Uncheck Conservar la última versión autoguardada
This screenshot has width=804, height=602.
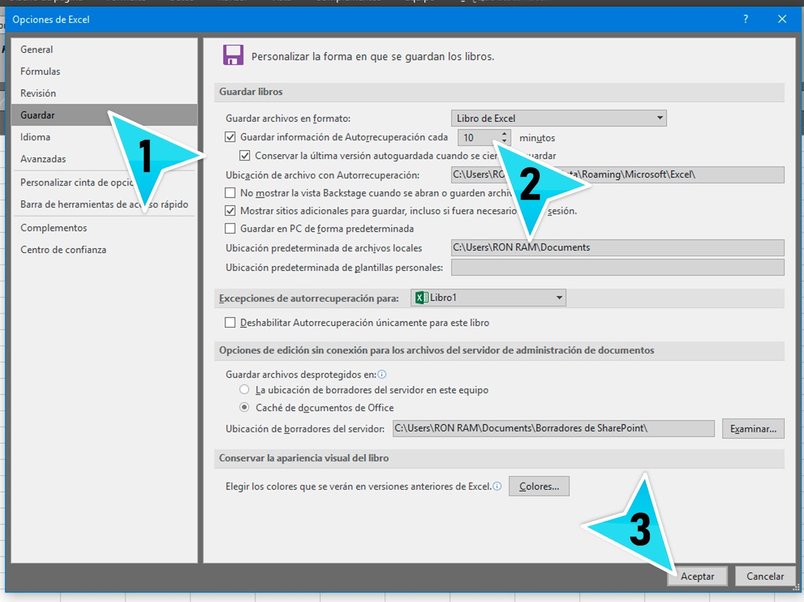click(x=245, y=156)
